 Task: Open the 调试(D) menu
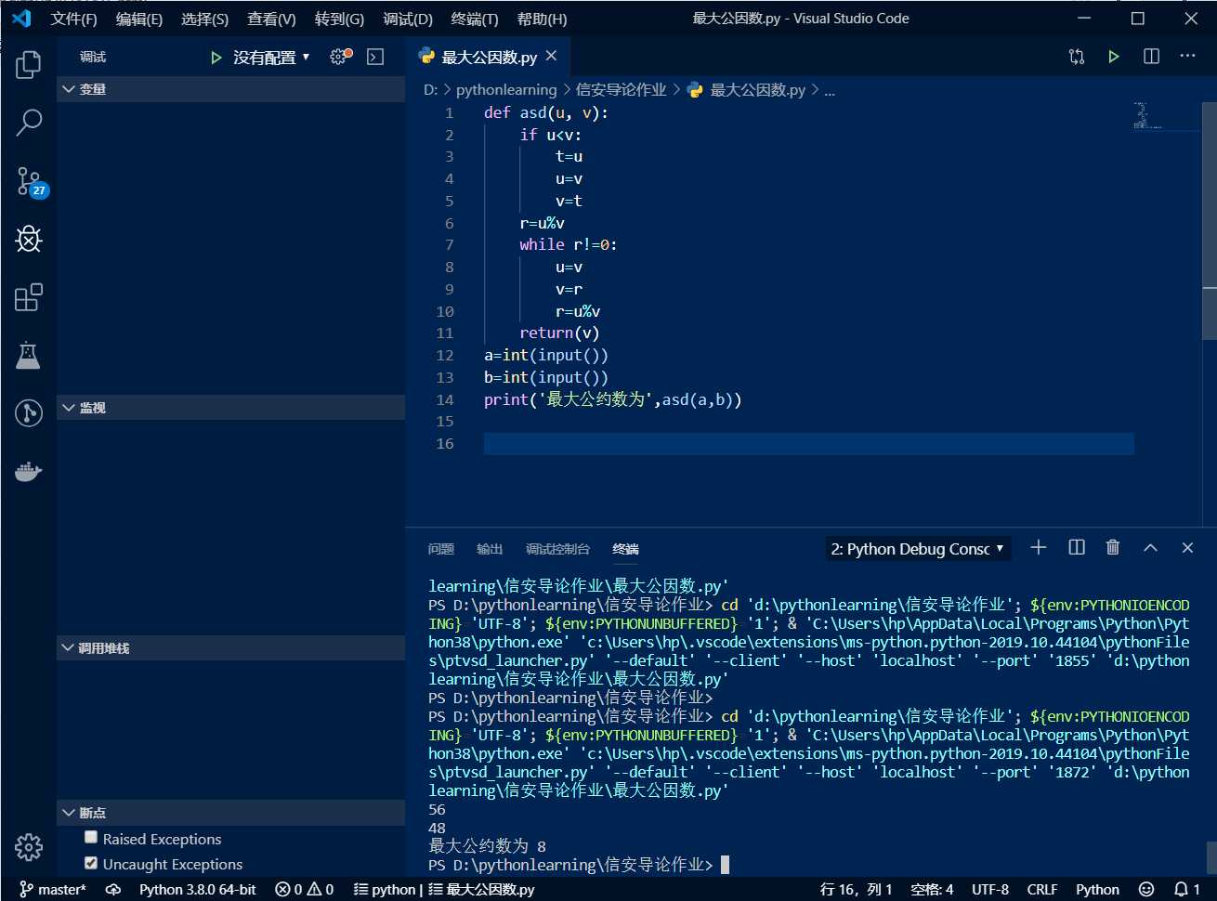(x=408, y=19)
